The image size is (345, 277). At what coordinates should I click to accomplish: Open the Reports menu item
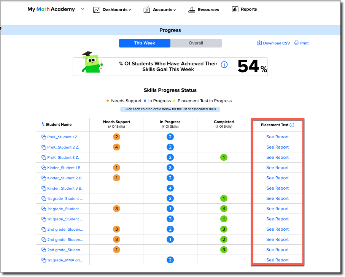point(249,9)
